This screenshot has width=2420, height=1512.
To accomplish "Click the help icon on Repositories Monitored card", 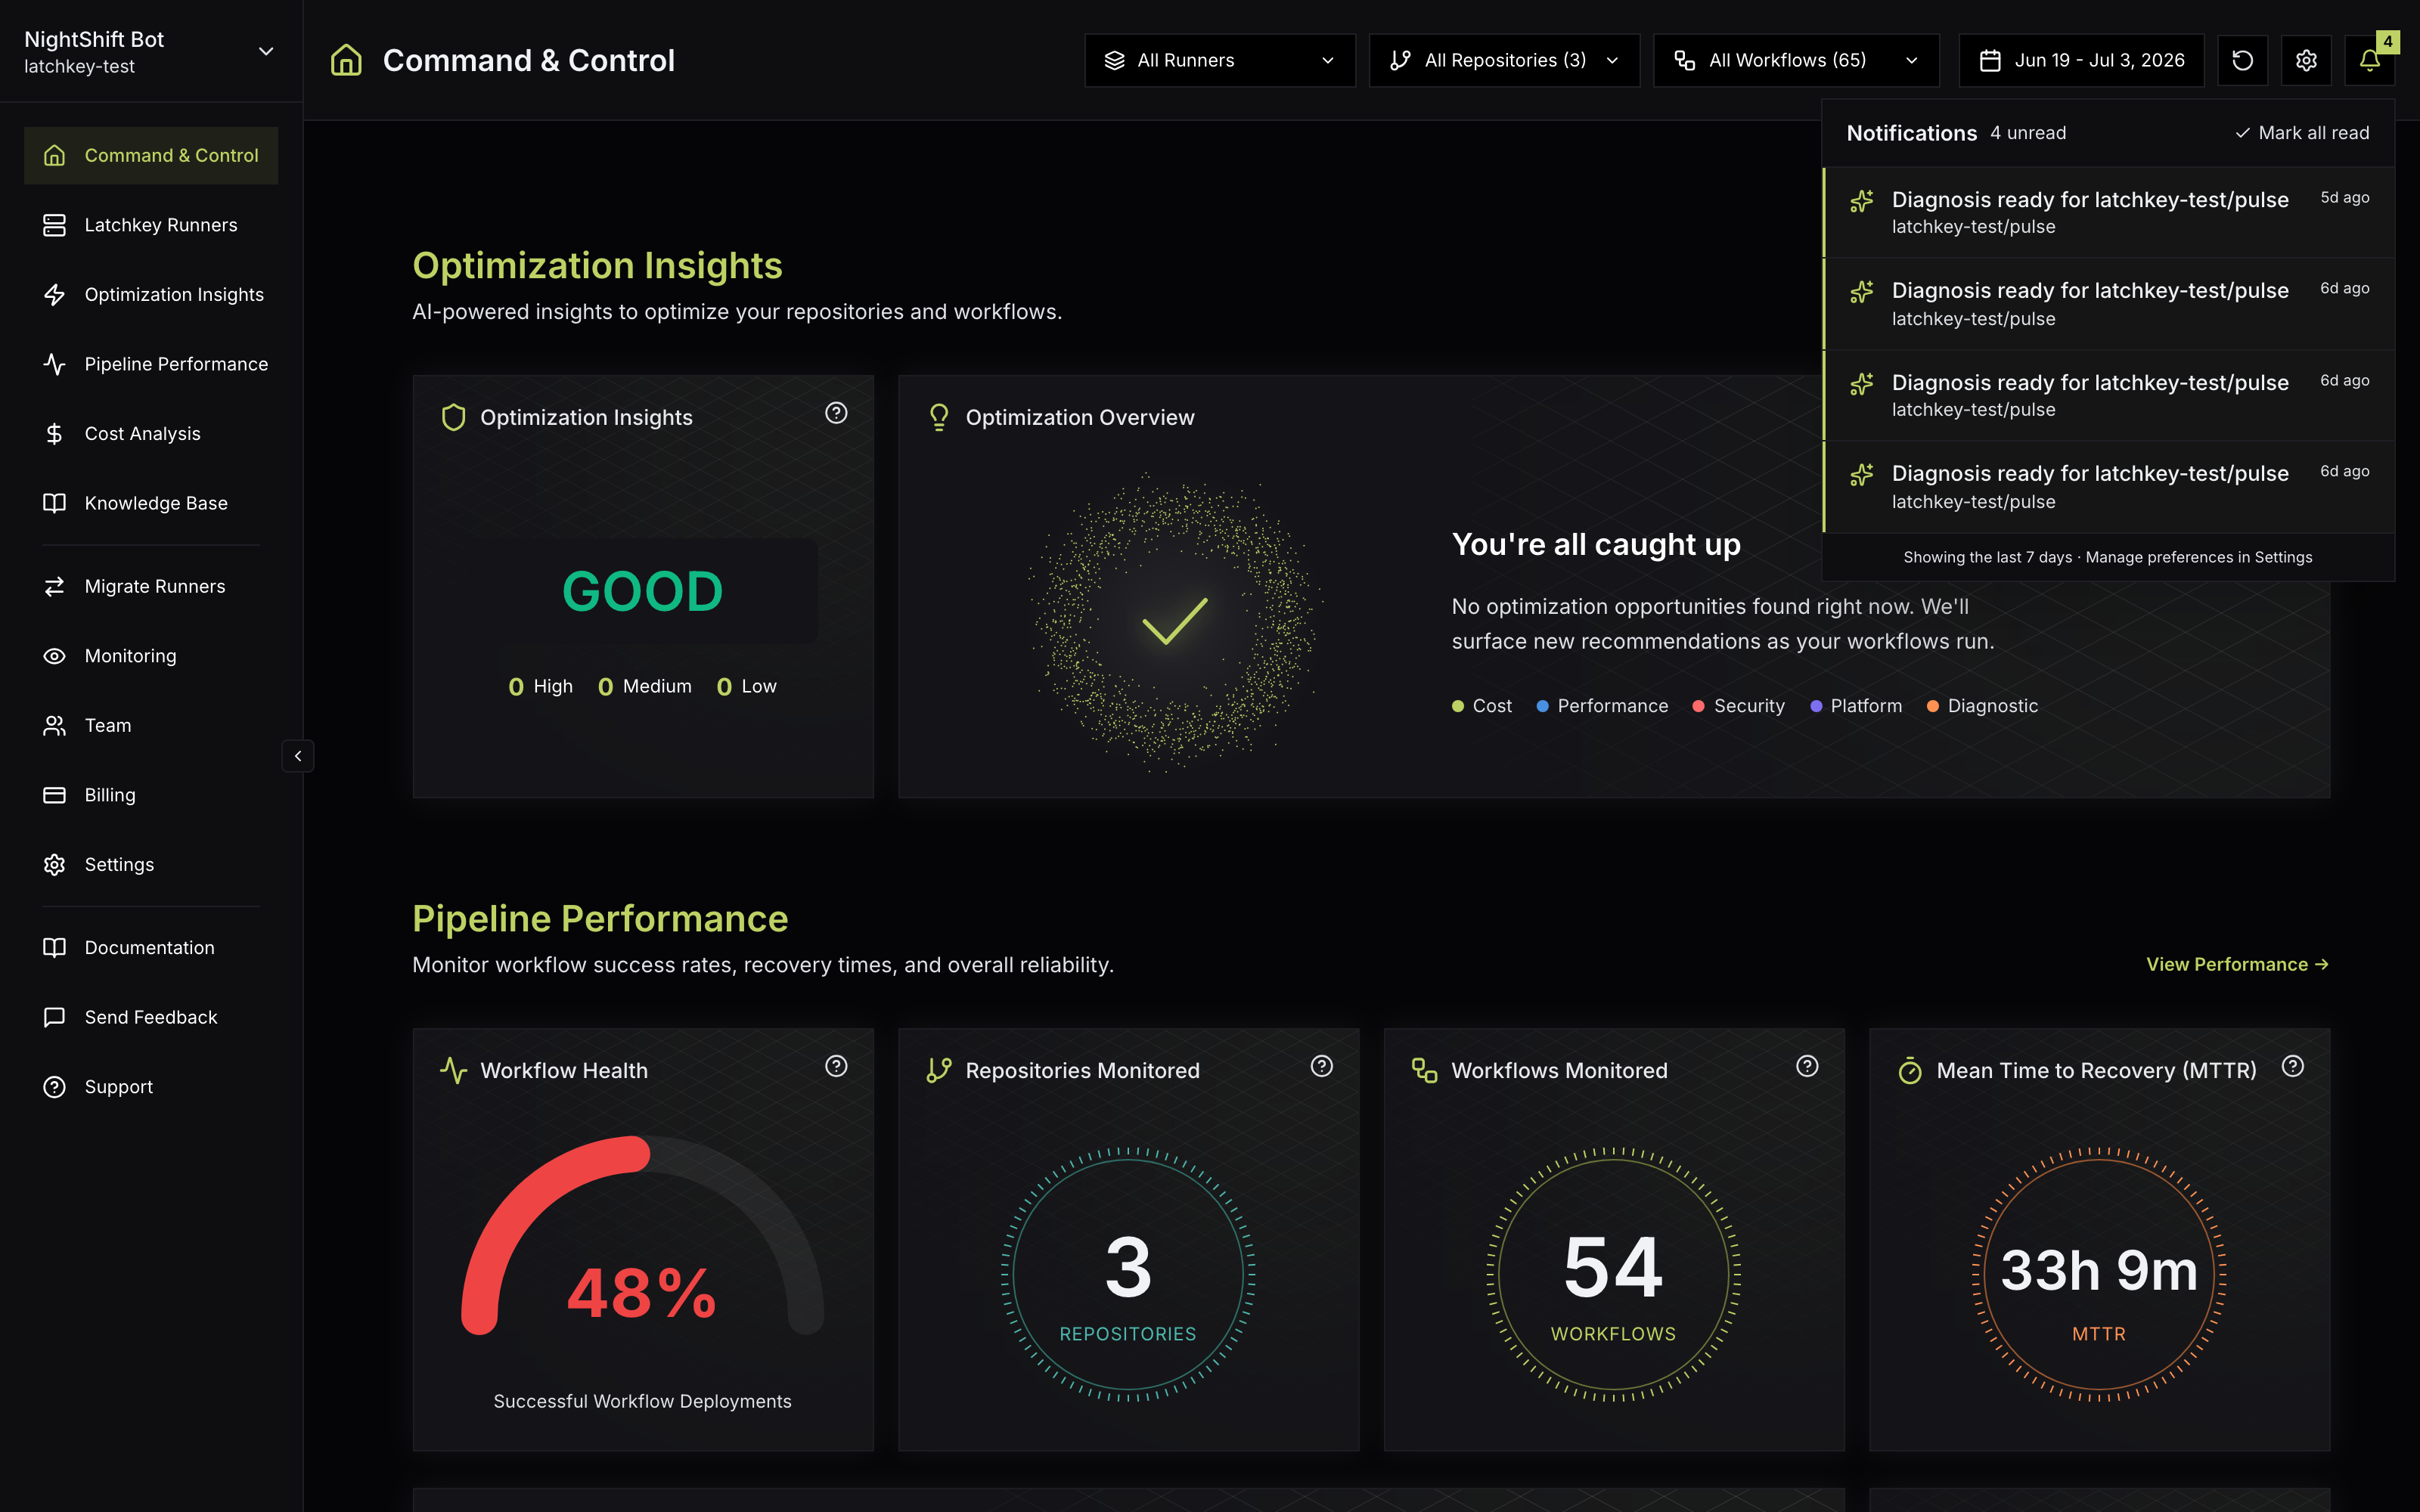I will (x=1322, y=1066).
